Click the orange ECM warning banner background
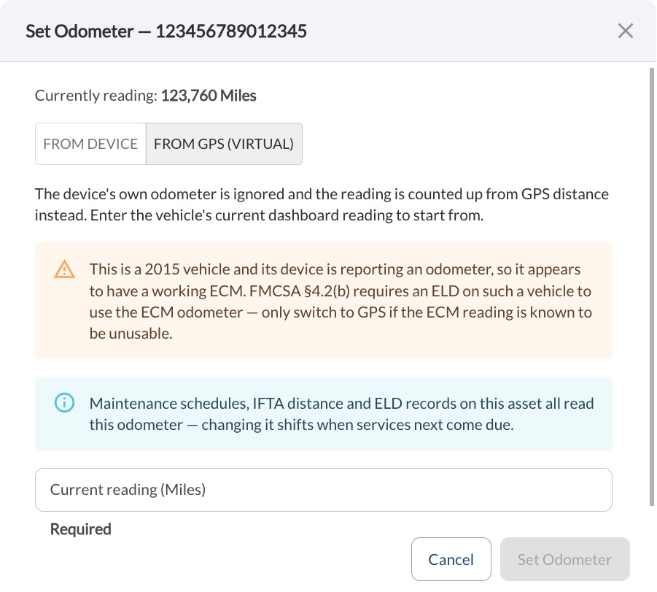This screenshot has height=592, width=657. pos(324,301)
